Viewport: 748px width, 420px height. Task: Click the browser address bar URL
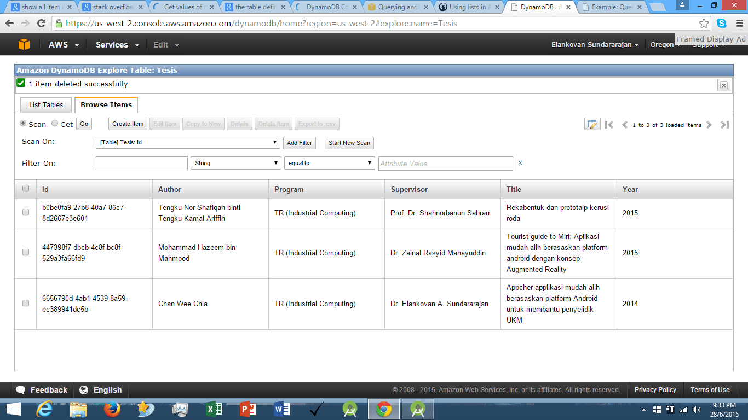coord(261,23)
